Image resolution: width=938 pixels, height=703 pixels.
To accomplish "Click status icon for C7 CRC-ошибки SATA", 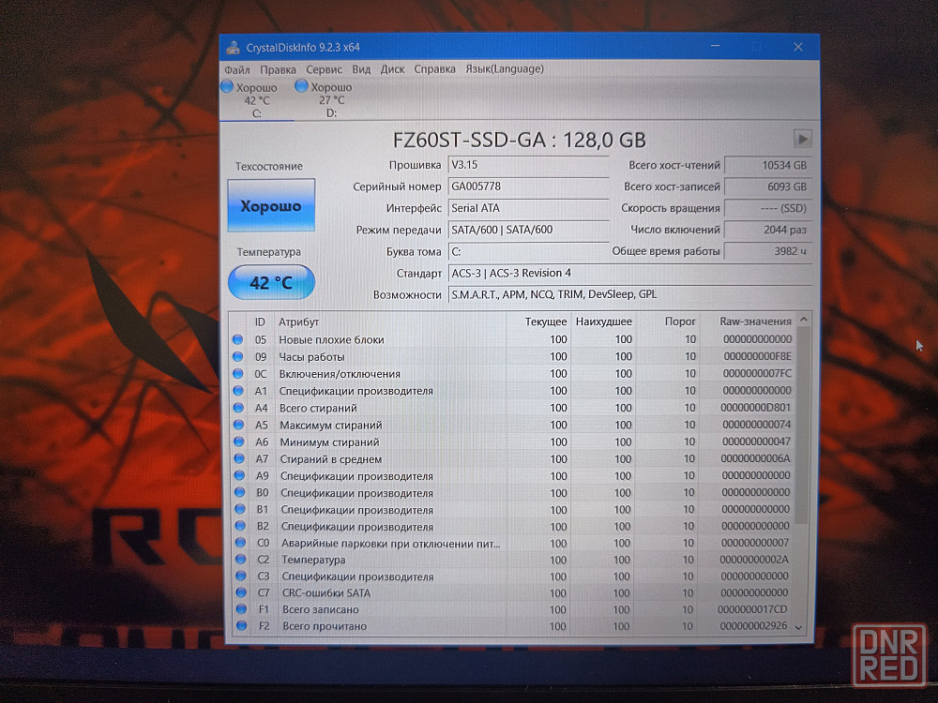I will pyautogui.click(x=241, y=592).
